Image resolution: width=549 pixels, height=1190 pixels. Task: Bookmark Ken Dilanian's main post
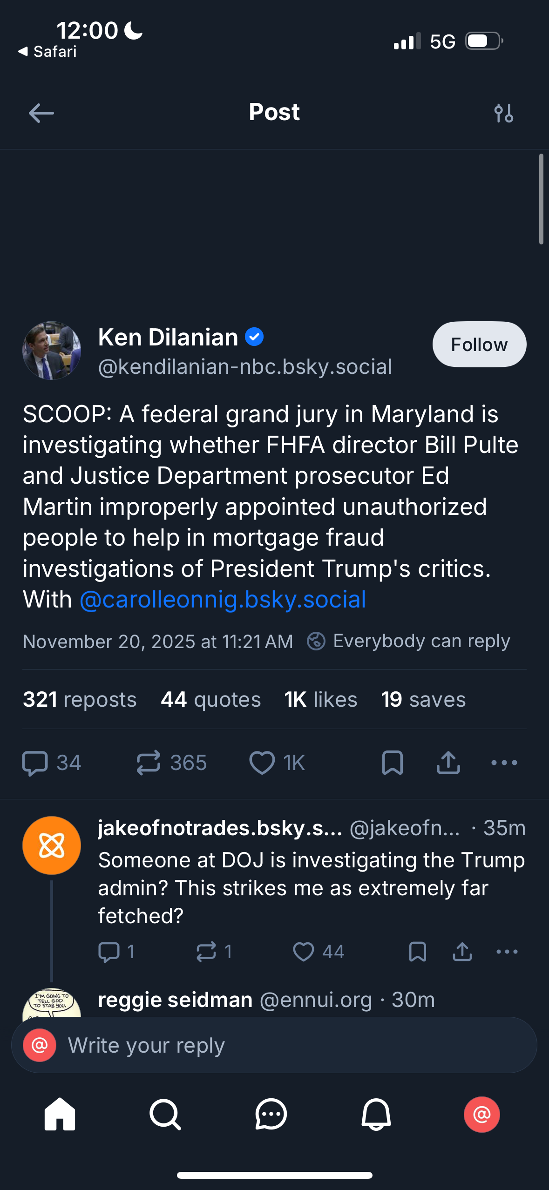coord(392,763)
